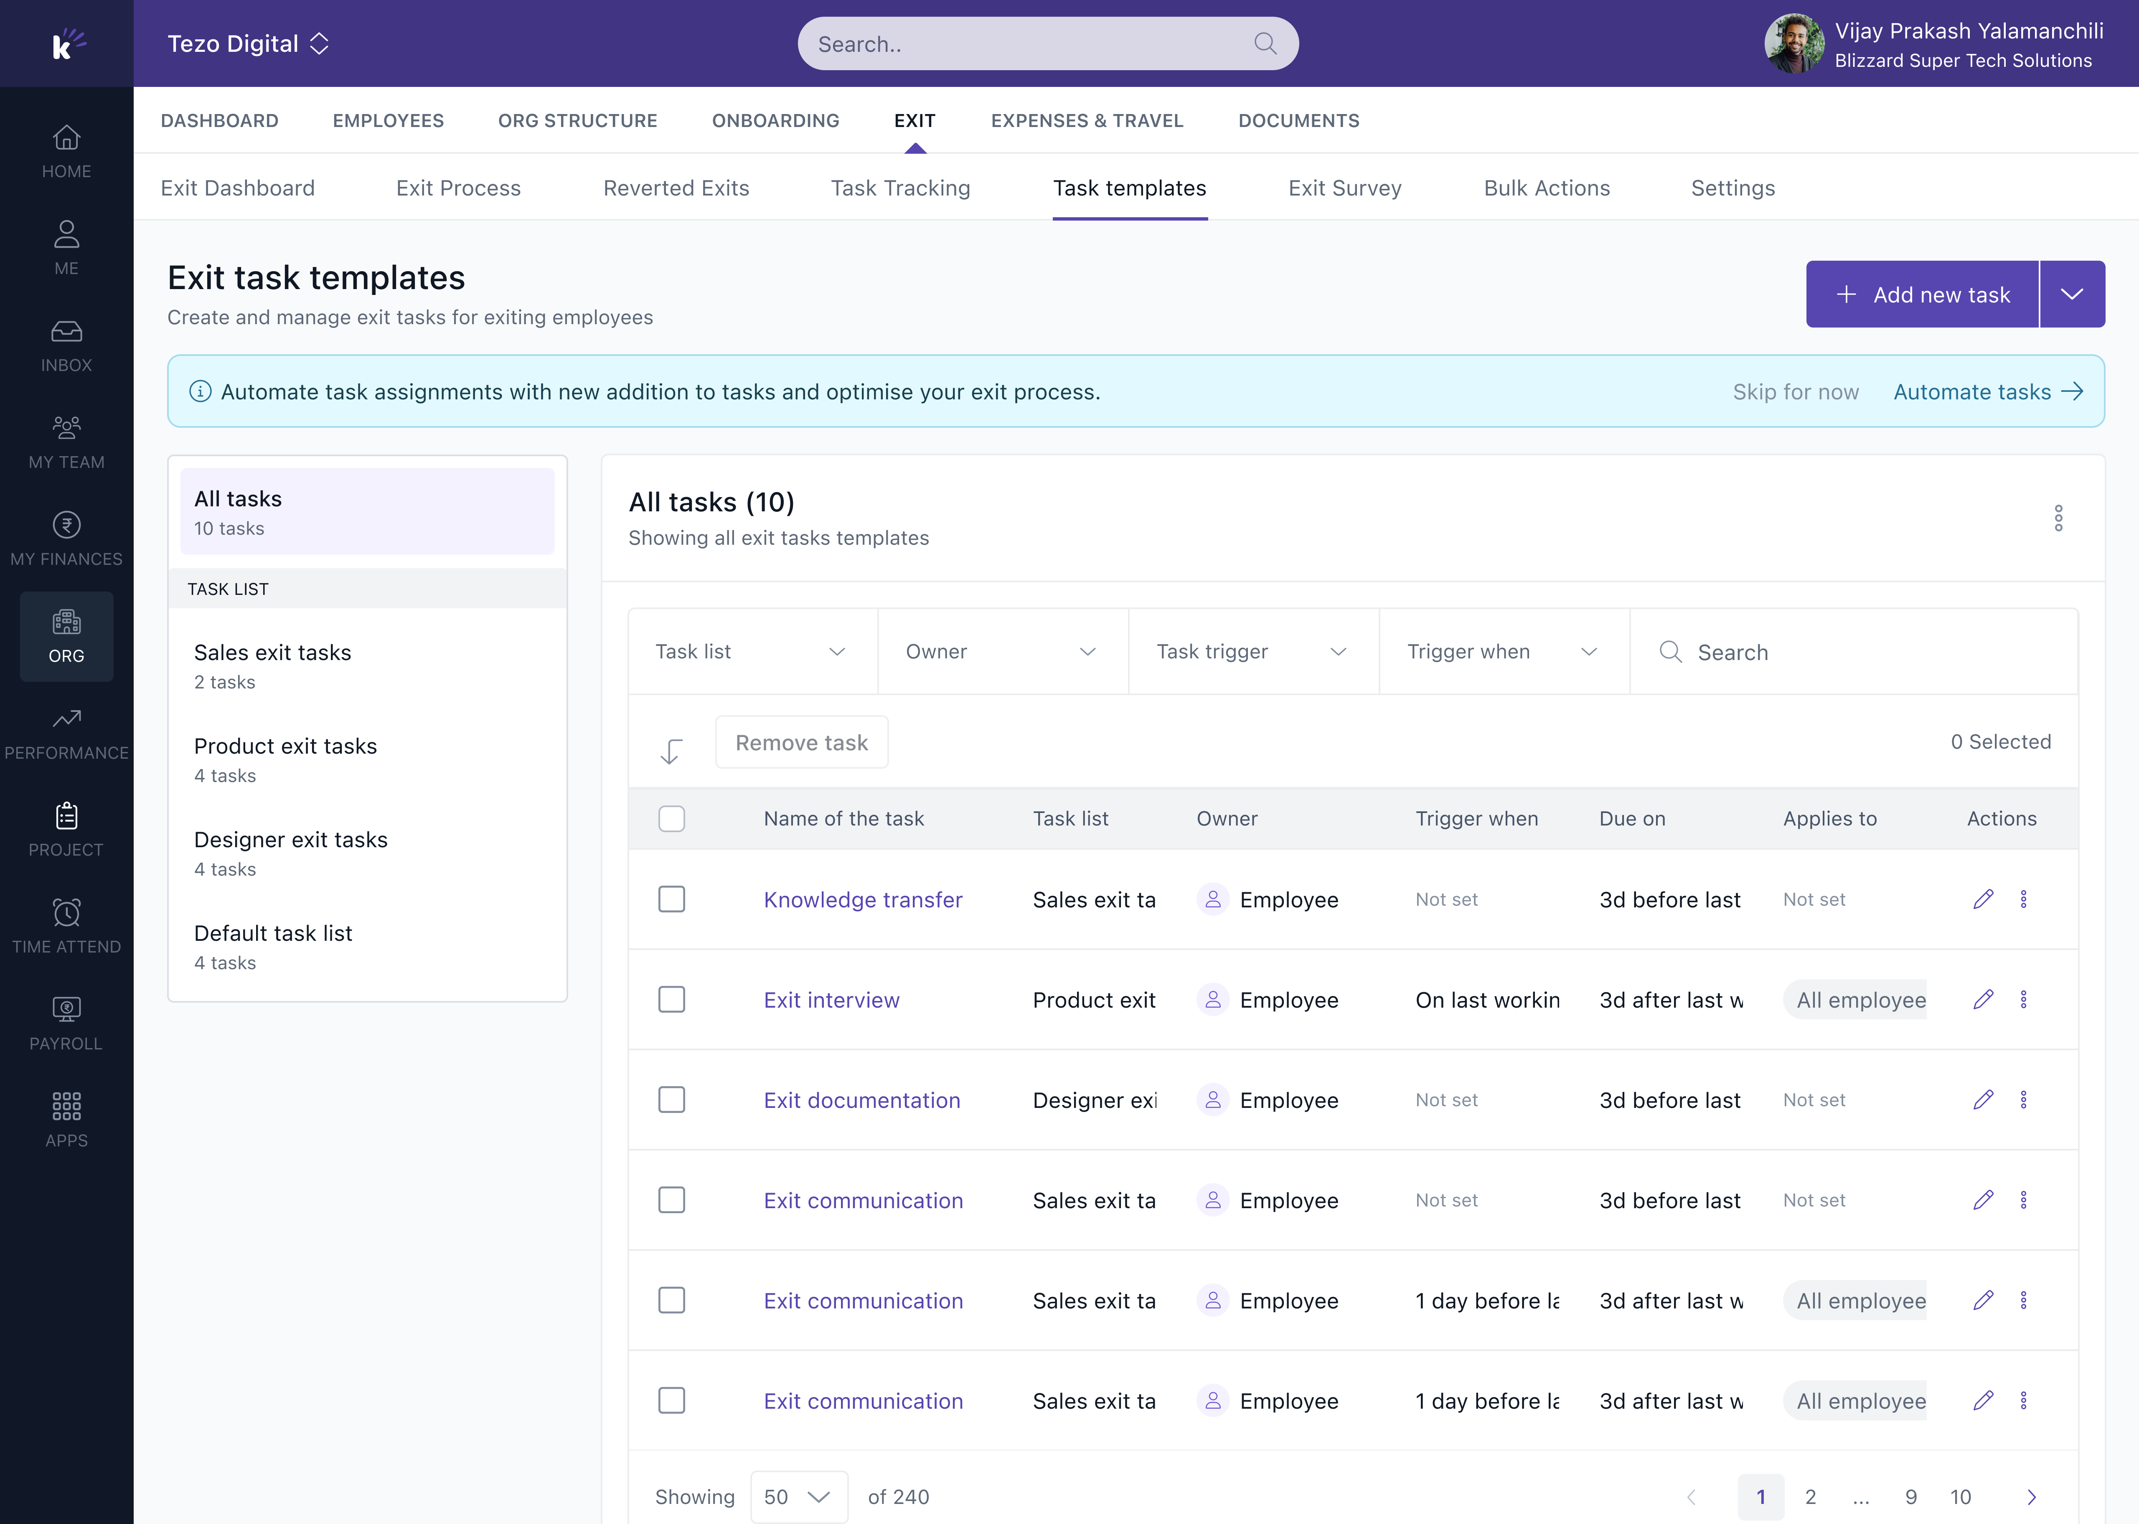Open the Task trigger filter dropdown

[x=1252, y=650]
